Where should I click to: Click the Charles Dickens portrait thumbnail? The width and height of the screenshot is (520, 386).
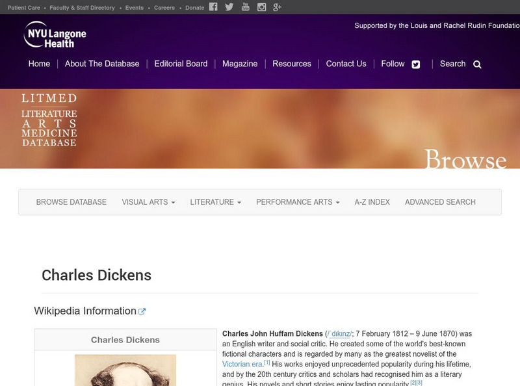(x=125, y=370)
